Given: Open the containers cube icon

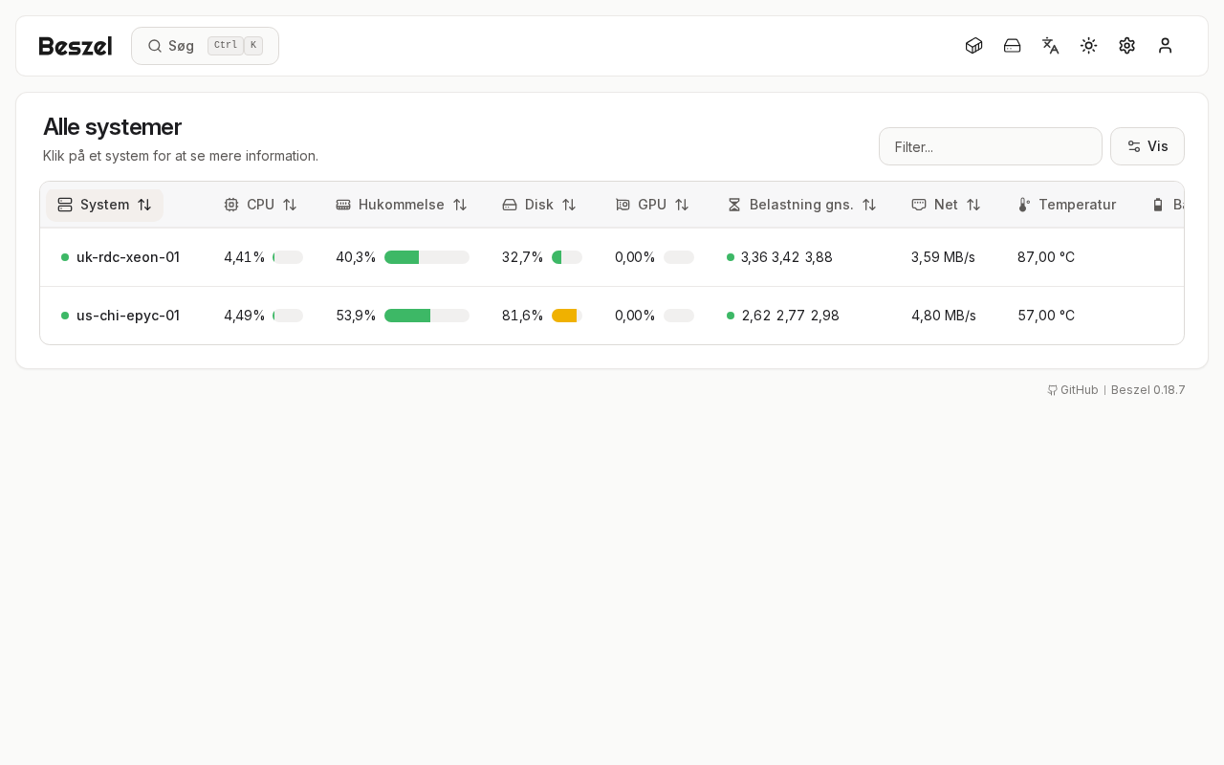Looking at the screenshot, I should [x=973, y=46].
